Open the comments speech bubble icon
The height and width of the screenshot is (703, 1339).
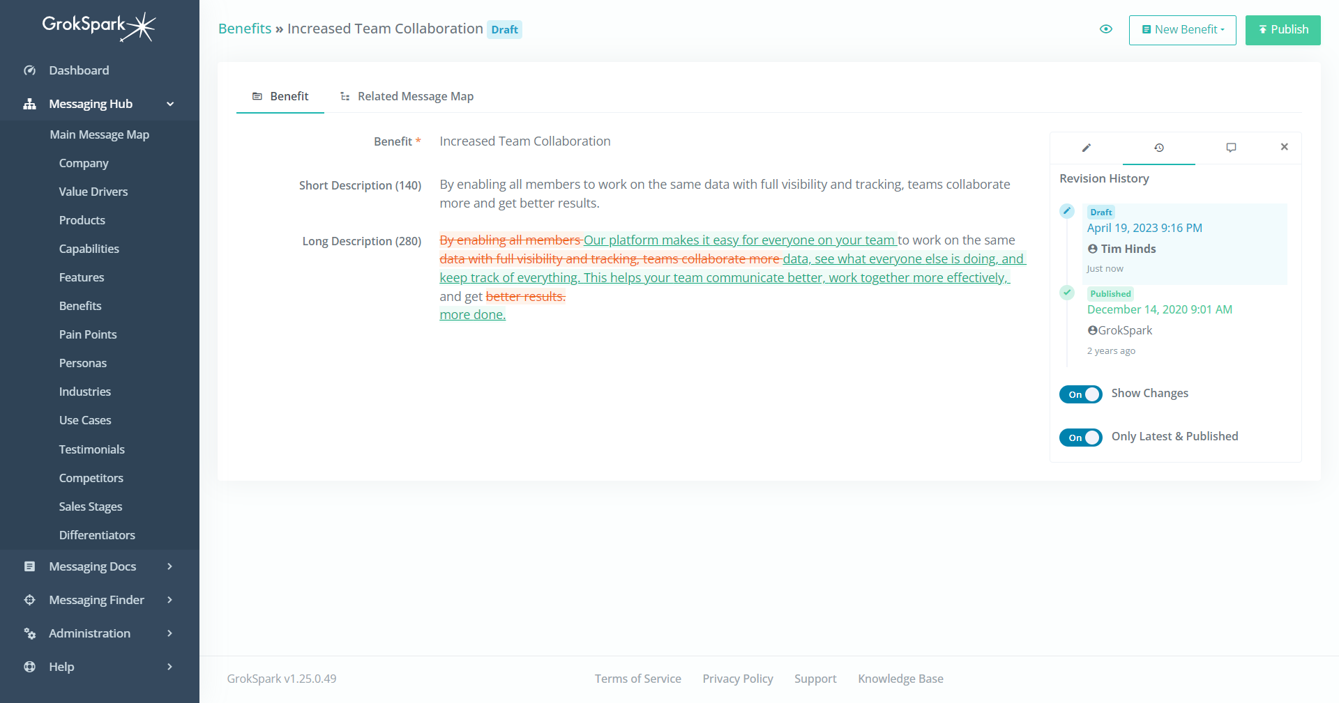[x=1231, y=147]
